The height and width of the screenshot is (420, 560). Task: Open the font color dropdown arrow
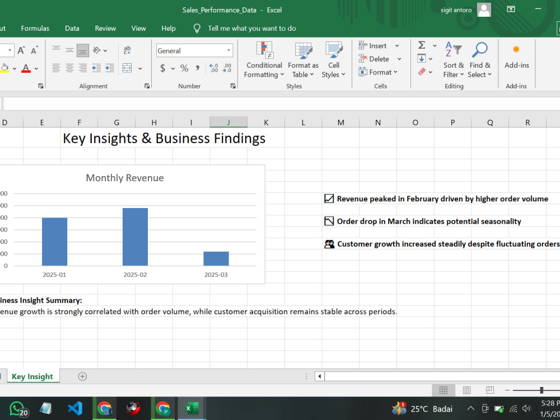(x=36, y=68)
